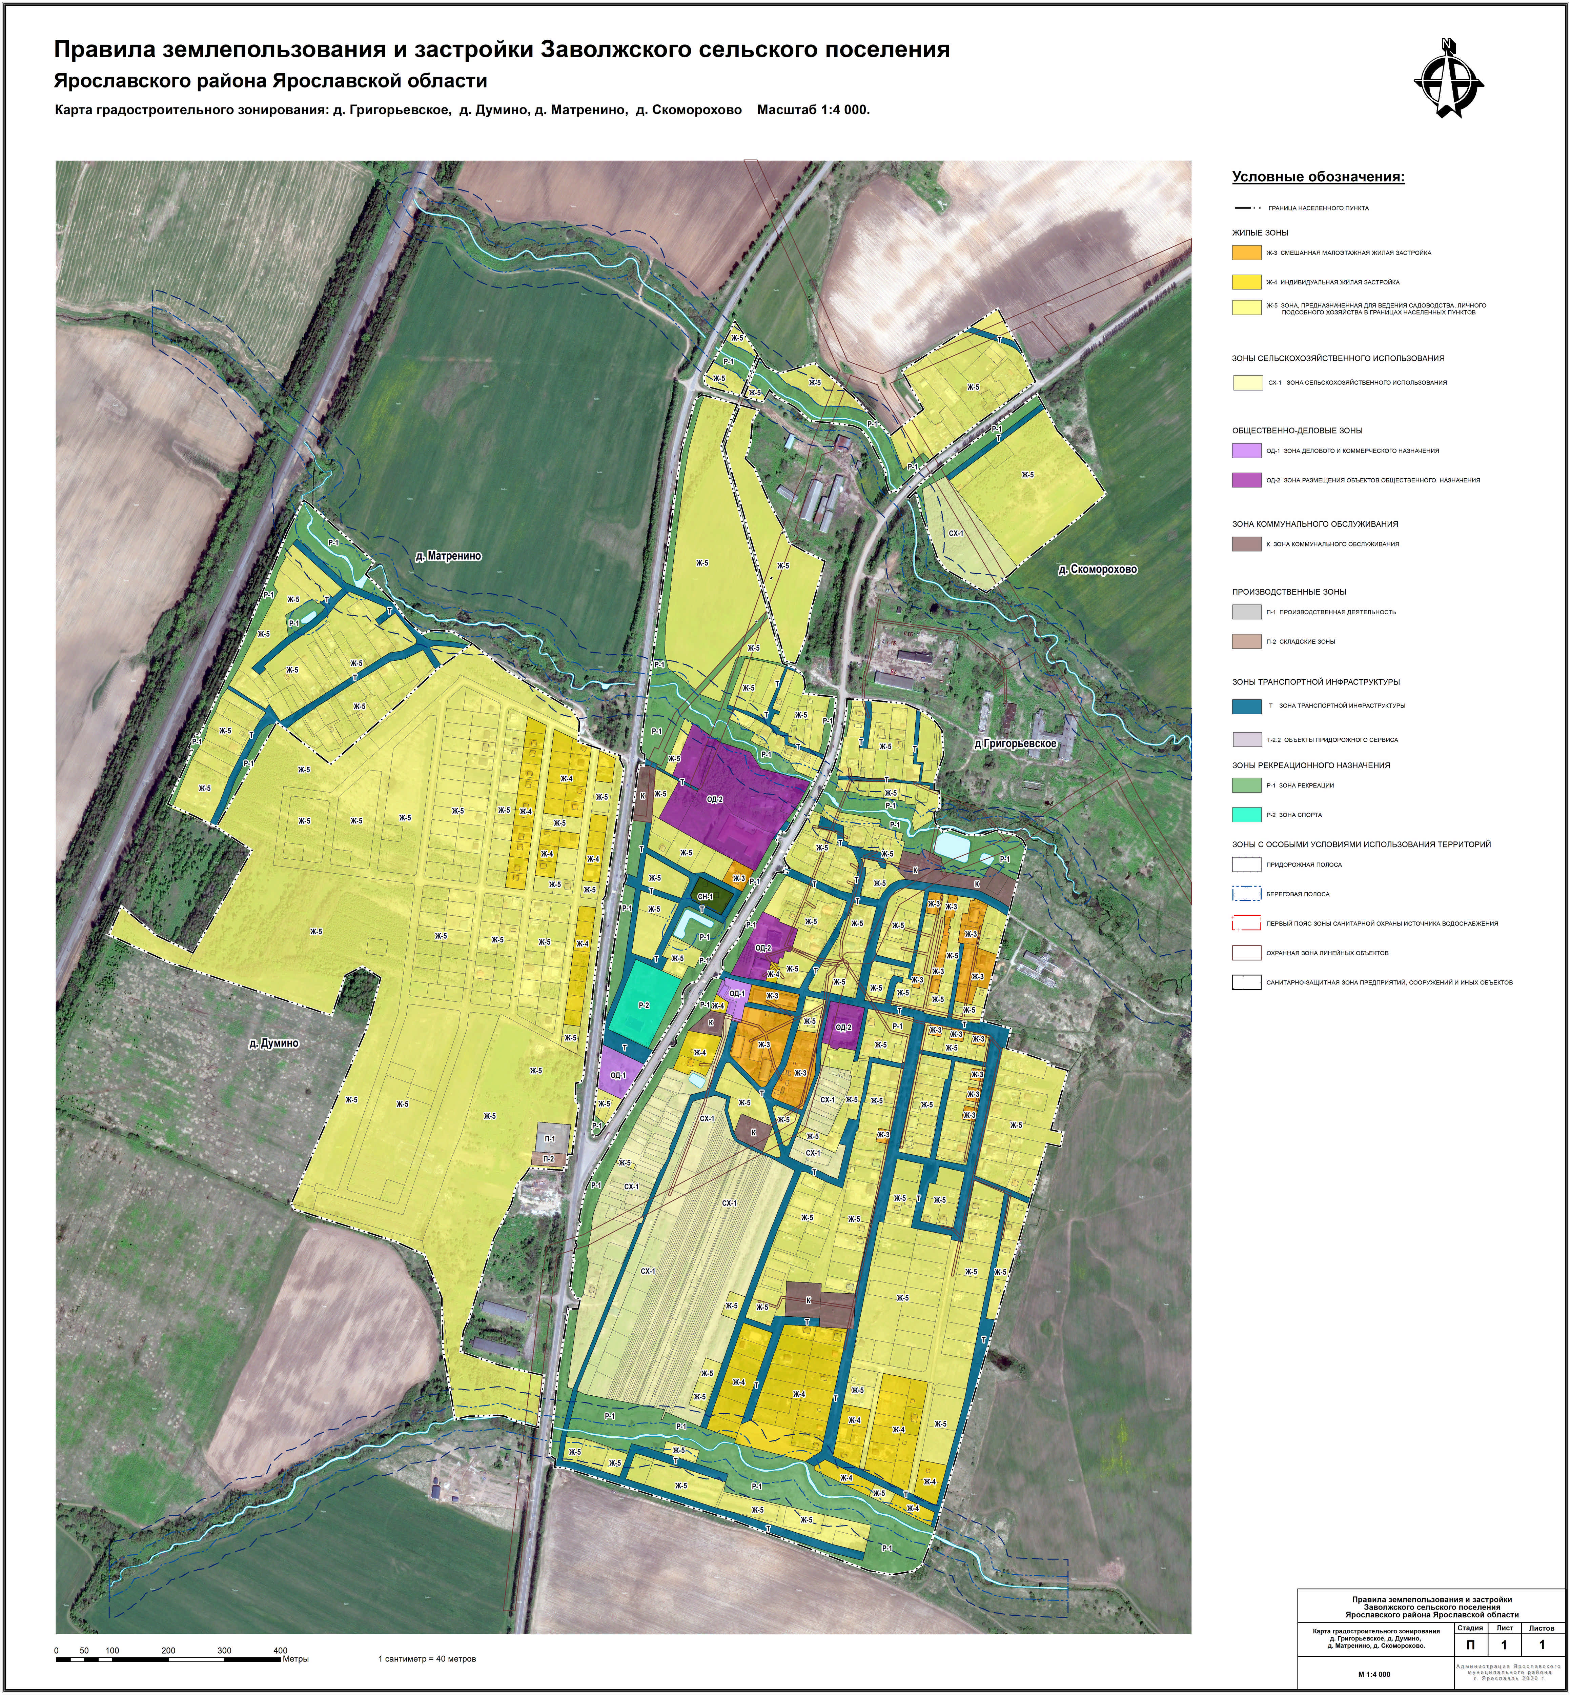The height and width of the screenshot is (1695, 1571).
Task: Click the К communal service brown swatch
Action: pos(1246,544)
